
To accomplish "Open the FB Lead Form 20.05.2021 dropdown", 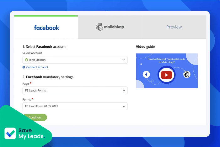I will (75, 106).
